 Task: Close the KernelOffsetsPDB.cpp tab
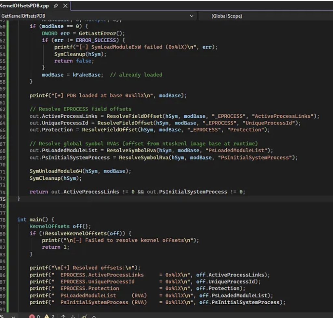tap(65, 6)
